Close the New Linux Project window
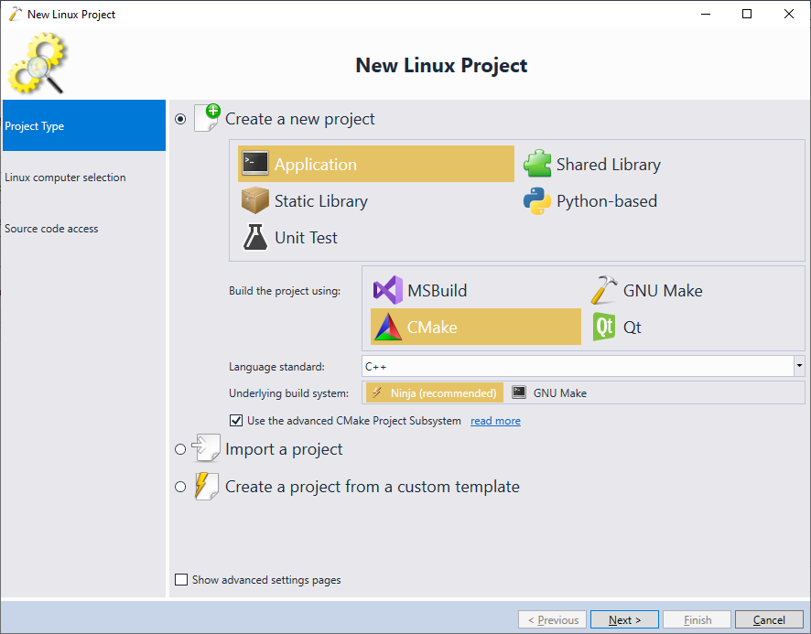Screen dimensions: 811x634 tap(789, 14)
